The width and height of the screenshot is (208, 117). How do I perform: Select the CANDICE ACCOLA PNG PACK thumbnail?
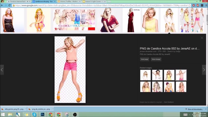tap(74, 20)
